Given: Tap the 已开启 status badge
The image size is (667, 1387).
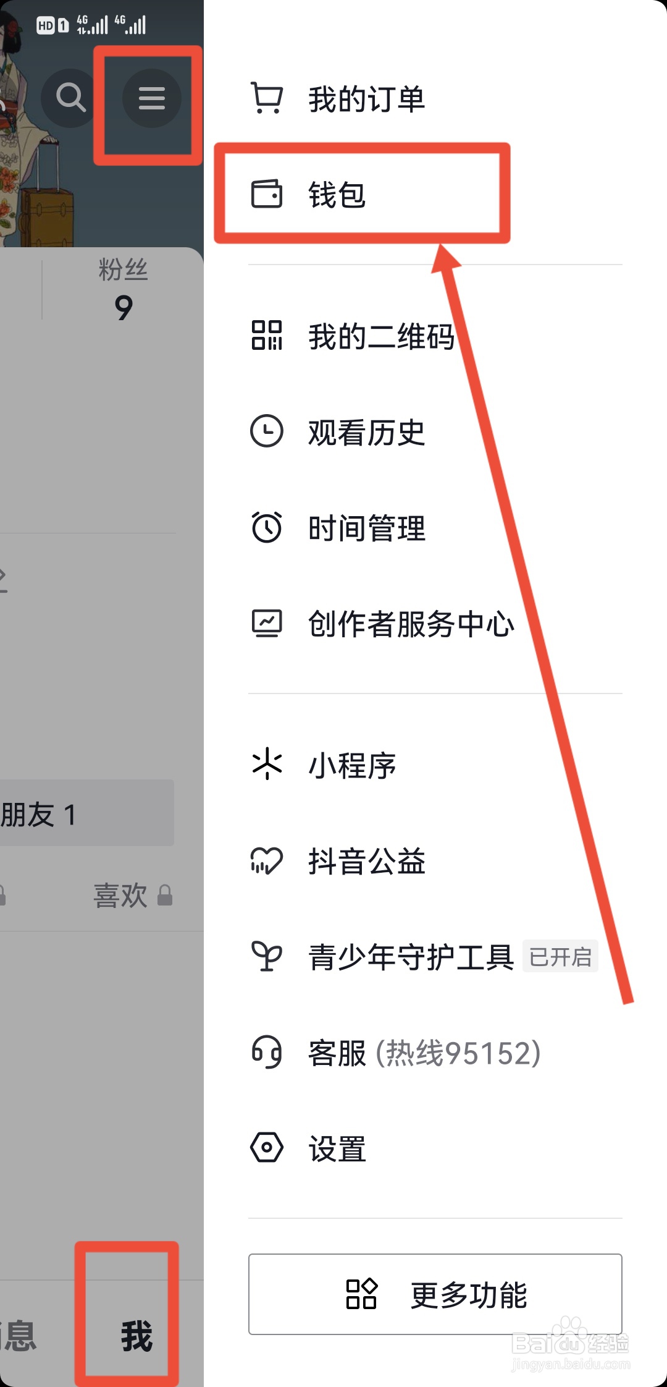Looking at the screenshot, I should click(560, 957).
